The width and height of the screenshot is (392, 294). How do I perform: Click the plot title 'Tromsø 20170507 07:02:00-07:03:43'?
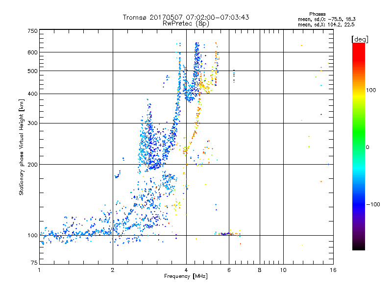pos(186,17)
